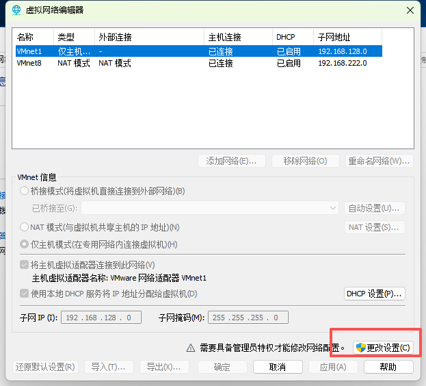Sort by the 名称 column header
The width and height of the screenshot is (426, 386).
point(33,37)
